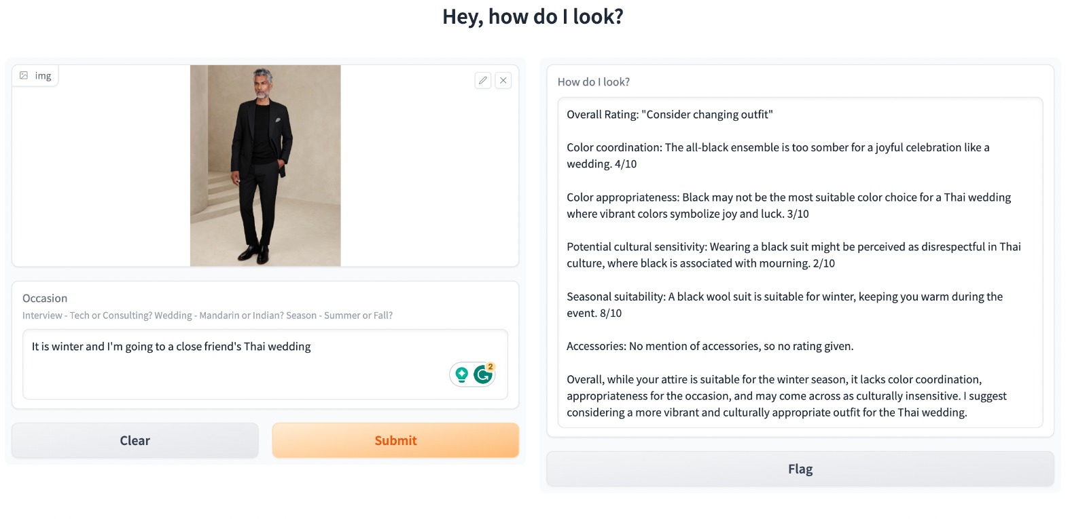The height and width of the screenshot is (519, 1087).
Task: Click the Grammarly badge showing 2
Action: point(491,366)
